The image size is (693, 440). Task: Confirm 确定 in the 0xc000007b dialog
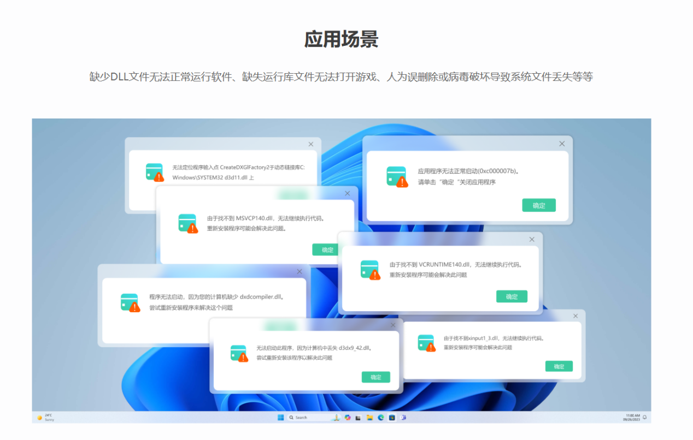click(539, 205)
